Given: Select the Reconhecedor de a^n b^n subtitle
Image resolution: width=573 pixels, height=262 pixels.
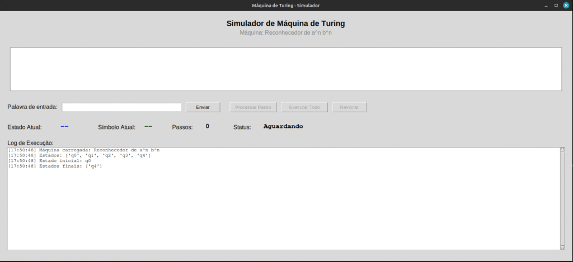Looking at the screenshot, I should click(x=285, y=33).
